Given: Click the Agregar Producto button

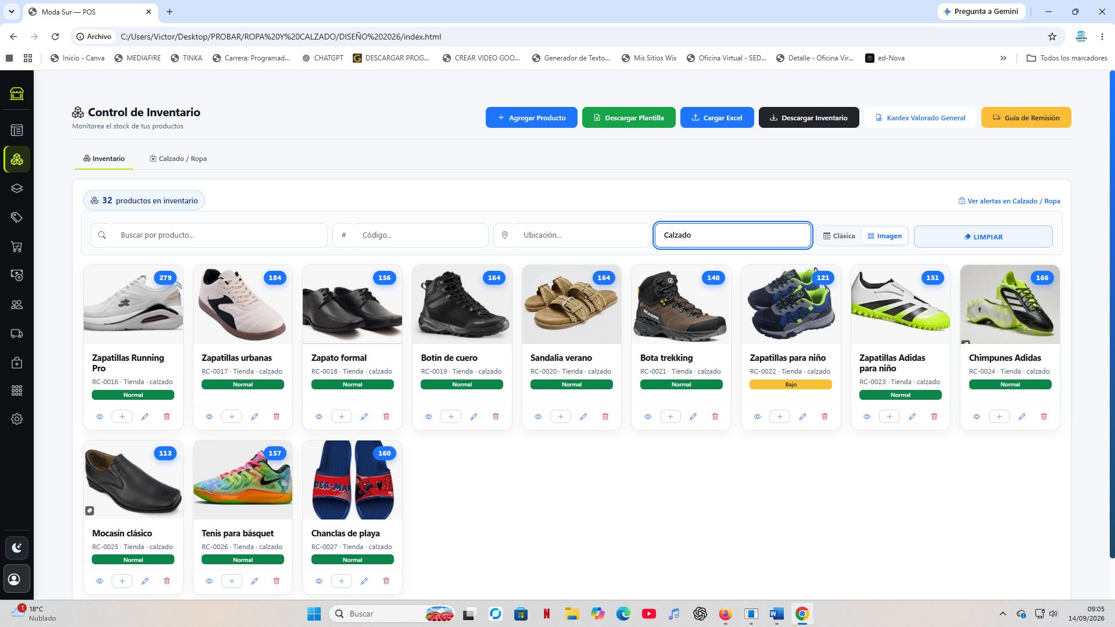Looking at the screenshot, I should point(532,117).
